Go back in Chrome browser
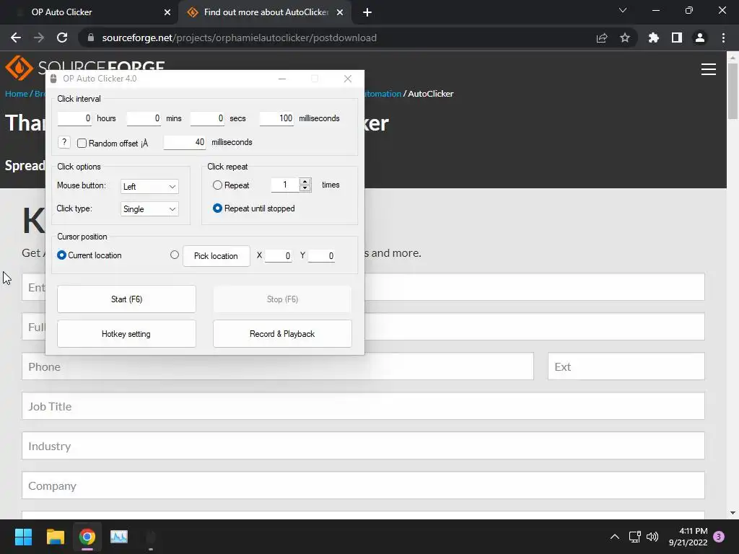 [16, 38]
